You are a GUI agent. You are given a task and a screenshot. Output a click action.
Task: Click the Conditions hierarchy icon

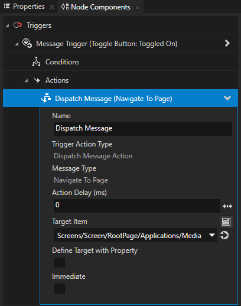tap(36, 61)
